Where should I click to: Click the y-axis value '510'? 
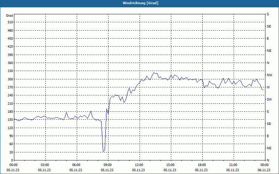click(x=10, y=22)
